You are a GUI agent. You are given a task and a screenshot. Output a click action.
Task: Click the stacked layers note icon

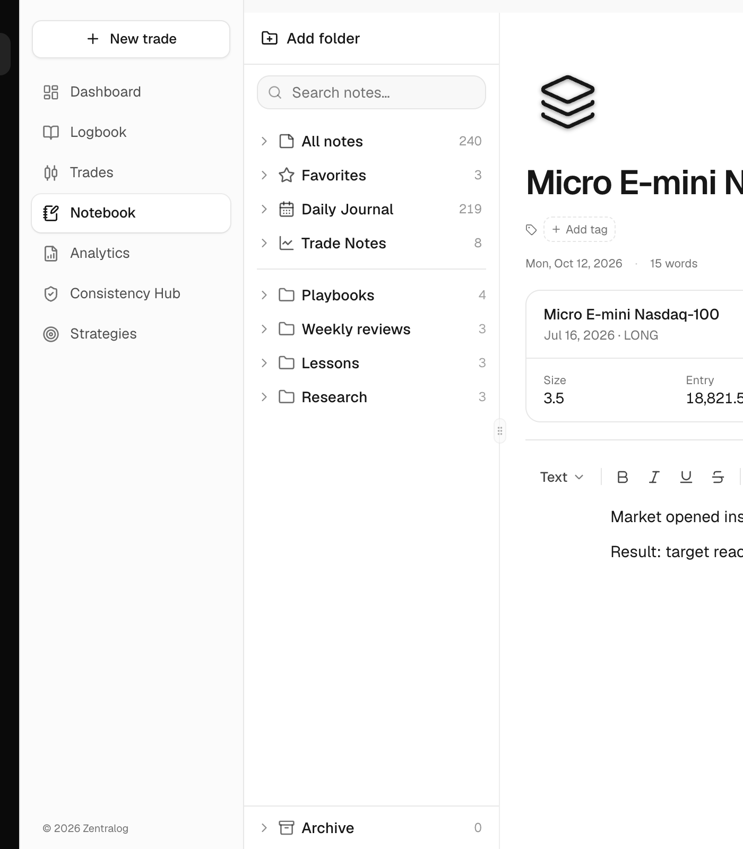coord(567,102)
